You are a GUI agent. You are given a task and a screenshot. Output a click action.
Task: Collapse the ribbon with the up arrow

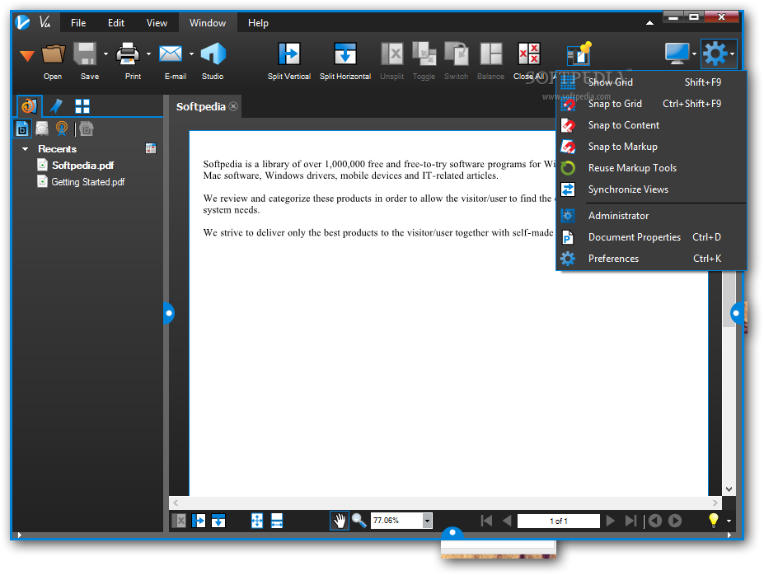[x=649, y=22]
